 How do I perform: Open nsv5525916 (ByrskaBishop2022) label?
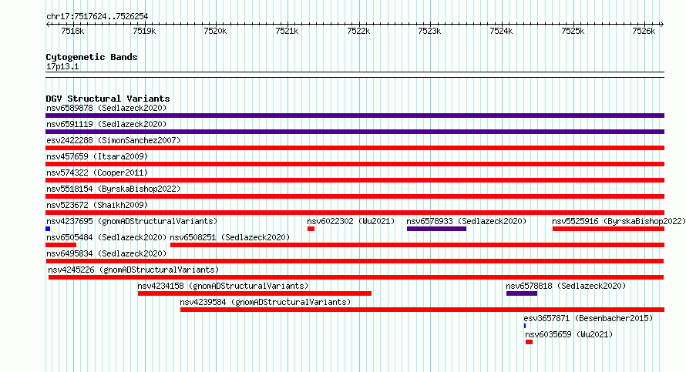pos(619,221)
